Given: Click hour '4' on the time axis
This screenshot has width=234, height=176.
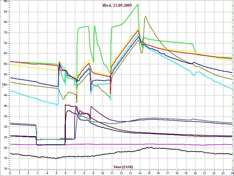Looking at the screenshot, I should [x=47, y=173].
